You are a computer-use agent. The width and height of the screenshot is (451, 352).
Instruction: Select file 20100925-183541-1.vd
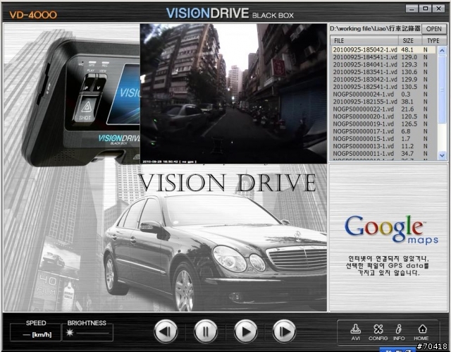coord(383,72)
